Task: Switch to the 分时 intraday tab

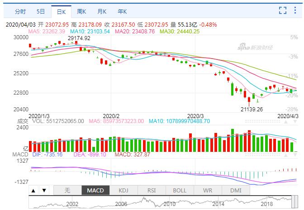Action: 21,11
